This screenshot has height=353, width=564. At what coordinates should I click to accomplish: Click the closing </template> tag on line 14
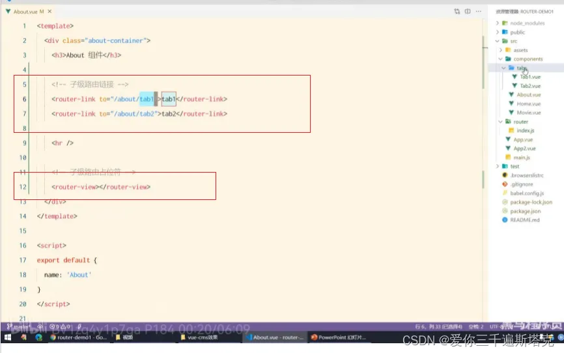click(x=57, y=216)
